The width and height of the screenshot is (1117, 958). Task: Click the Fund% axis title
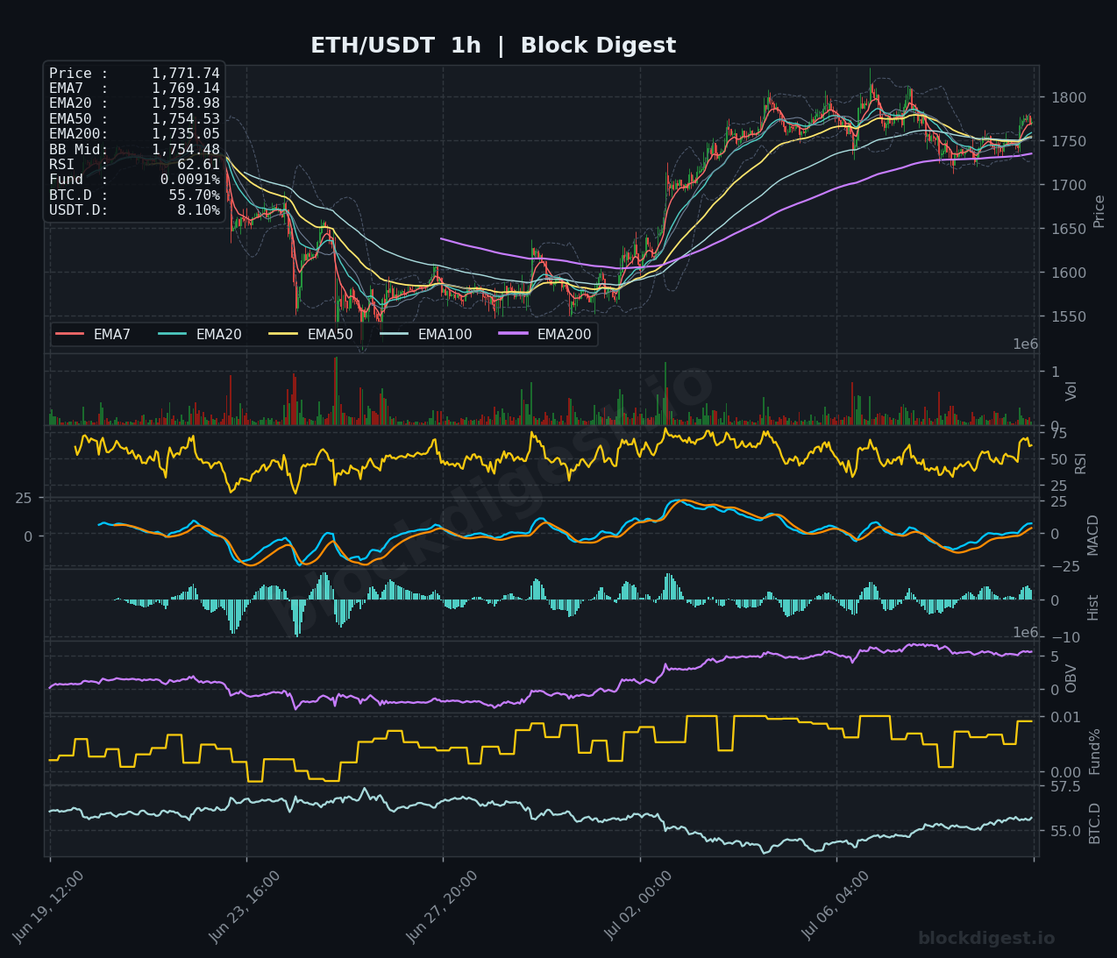point(1095,750)
